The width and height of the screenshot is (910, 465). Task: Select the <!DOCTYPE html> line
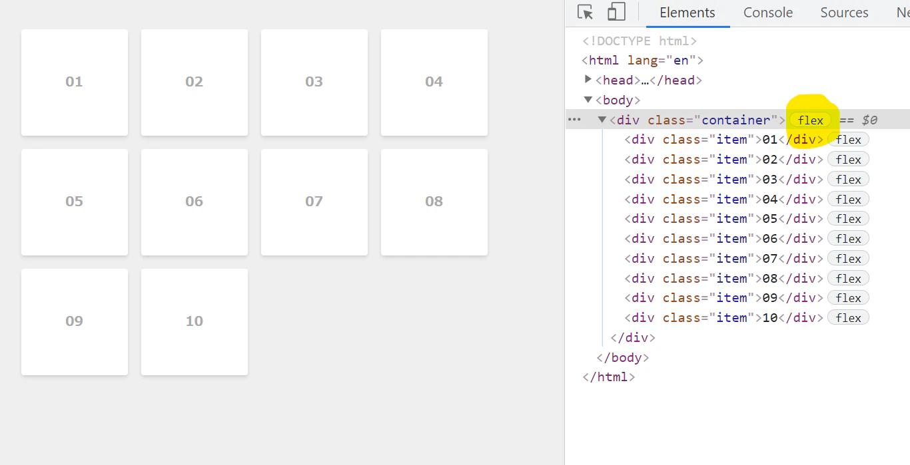[640, 41]
